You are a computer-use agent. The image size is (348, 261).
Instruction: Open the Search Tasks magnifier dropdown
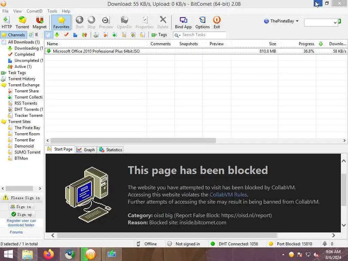[x=177, y=35]
